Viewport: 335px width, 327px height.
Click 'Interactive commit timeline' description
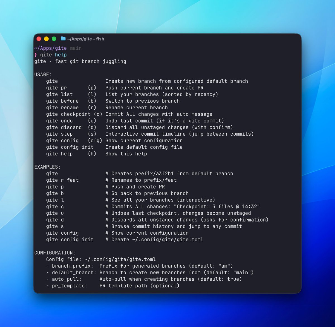145,134
